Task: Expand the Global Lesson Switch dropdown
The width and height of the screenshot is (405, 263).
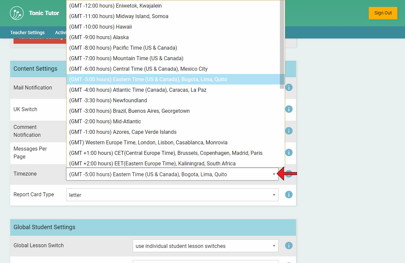Action: coord(205,246)
